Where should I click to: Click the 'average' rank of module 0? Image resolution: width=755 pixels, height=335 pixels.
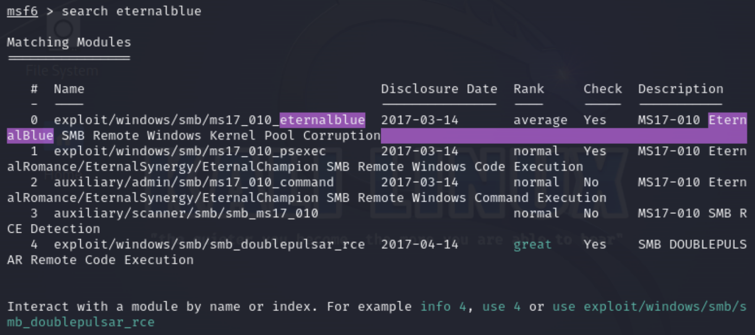pos(540,120)
